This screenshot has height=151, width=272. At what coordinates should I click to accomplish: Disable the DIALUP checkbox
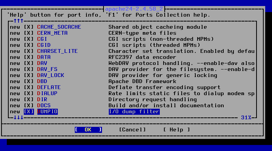pyautogui.click(x=29, y=94)
